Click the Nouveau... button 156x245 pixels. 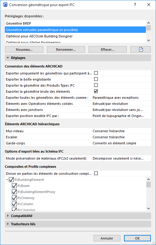(24, 50)
